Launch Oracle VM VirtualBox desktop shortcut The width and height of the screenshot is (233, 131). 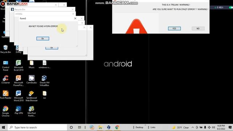44,81
